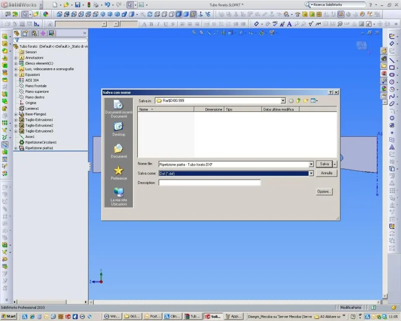Click the Description input field

click(210, 183)
